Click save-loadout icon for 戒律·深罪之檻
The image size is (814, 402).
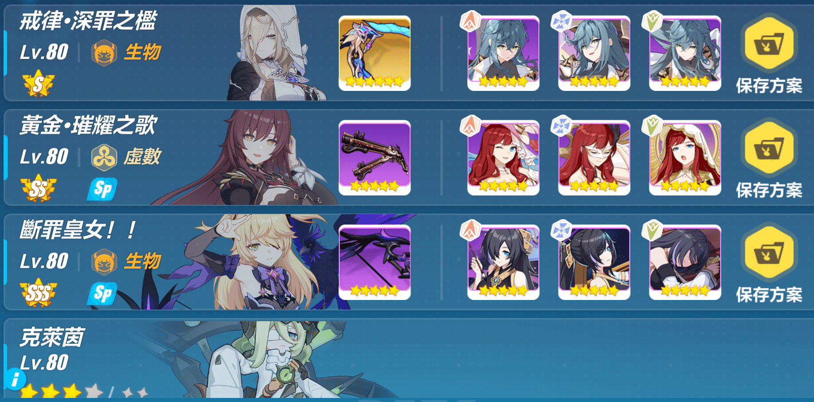tap(769, 44)
